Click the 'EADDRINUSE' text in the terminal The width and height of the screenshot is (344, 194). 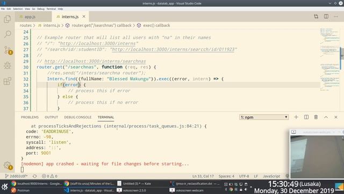click(56, 131)
